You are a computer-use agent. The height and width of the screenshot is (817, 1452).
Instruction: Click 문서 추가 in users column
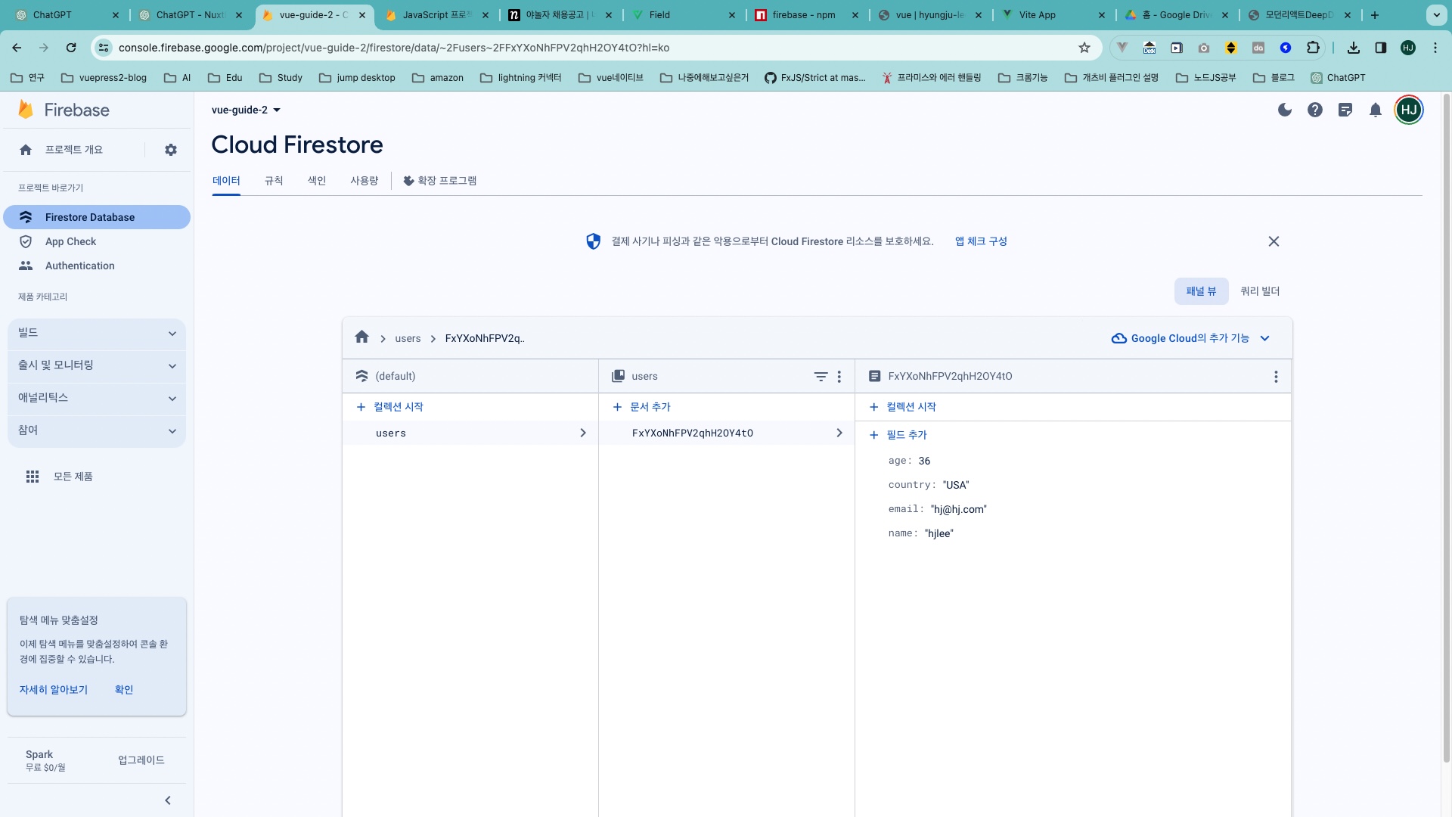[641, 407]
